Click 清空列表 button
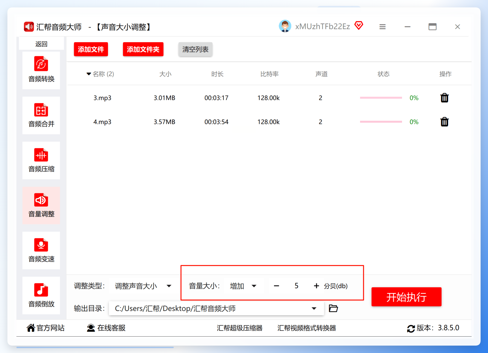Image resolution: width=488 pixels, height=353 pixels. (195, 49)
